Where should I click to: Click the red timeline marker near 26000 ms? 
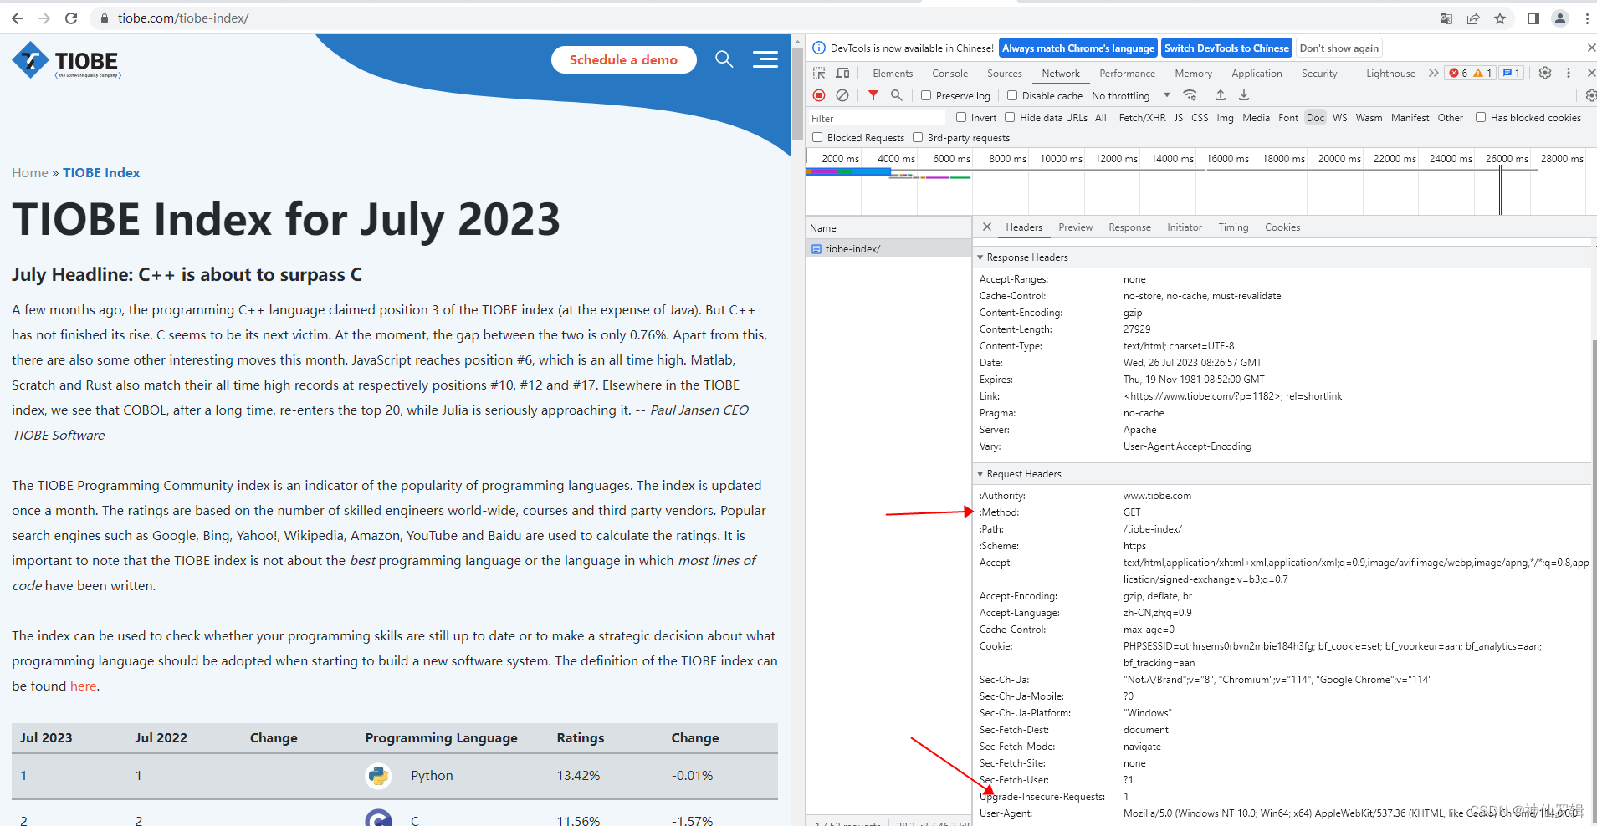(1500, 191)
